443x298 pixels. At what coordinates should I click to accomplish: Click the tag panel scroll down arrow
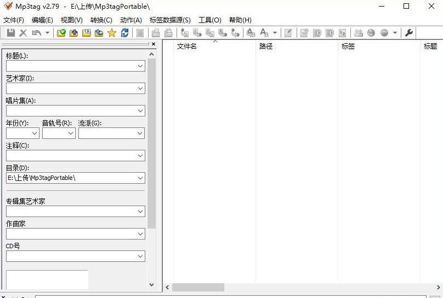pyautogui.click(x=152, y=285)
